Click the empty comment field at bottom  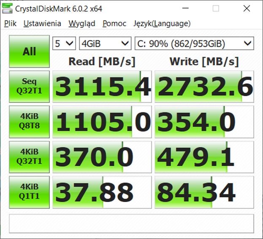click(131, 223)
